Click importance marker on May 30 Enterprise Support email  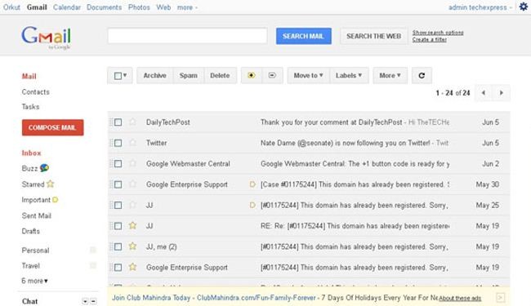click(x=252, y=184)
